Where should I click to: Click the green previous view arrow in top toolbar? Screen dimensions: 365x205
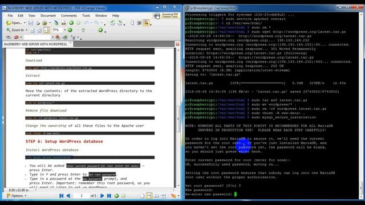71,23
